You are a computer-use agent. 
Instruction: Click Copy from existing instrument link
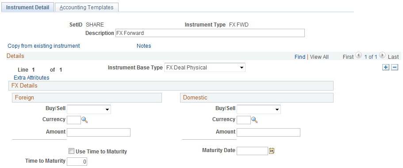pyautogui.click(x=44, y=46)
